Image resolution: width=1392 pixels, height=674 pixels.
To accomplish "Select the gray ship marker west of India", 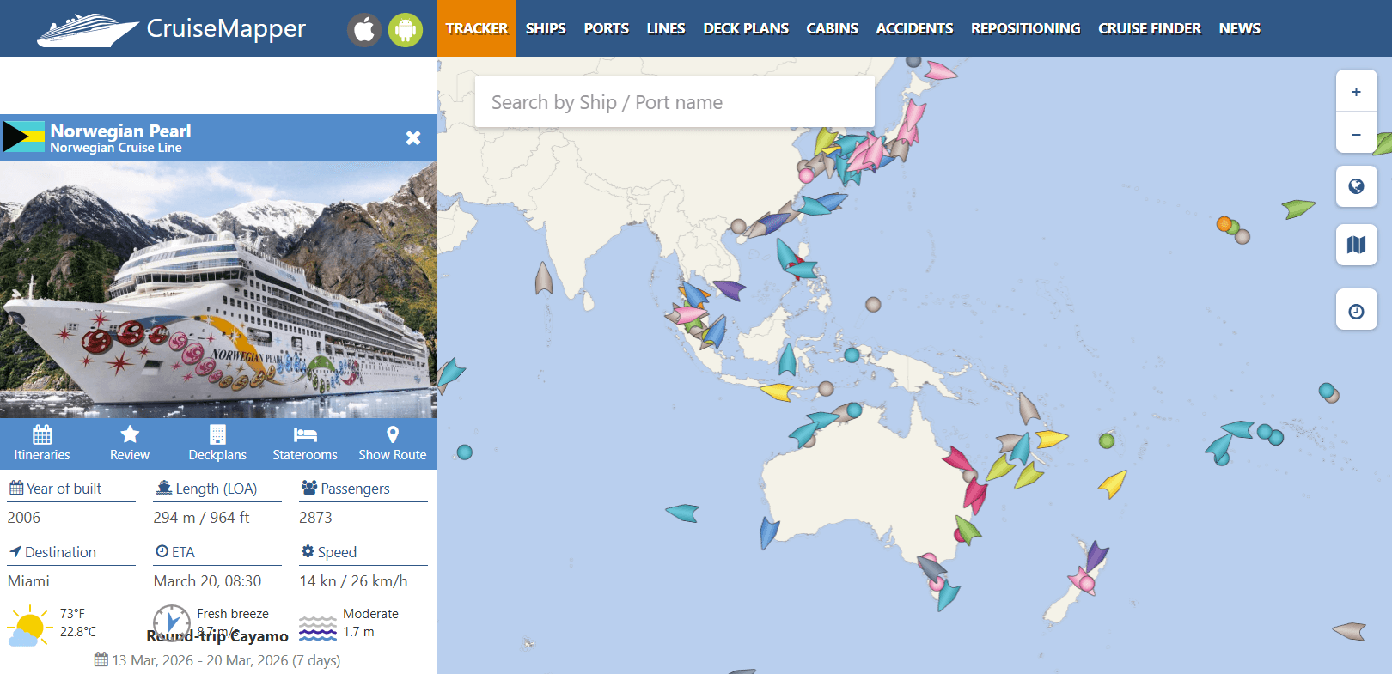I will tap(543, 278).
